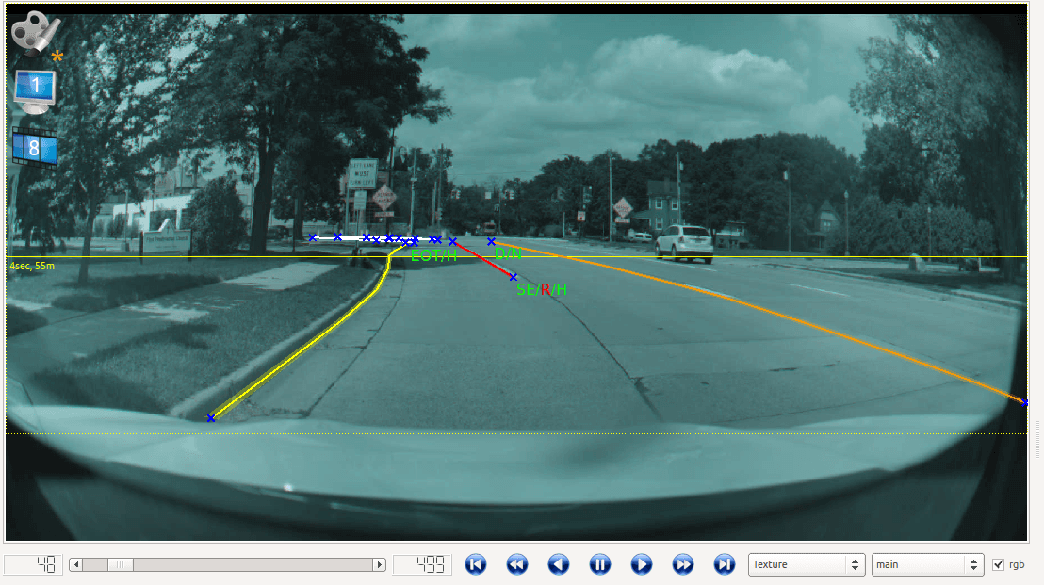Select the filmstrip icon numbered 8

tap(35, 148)
